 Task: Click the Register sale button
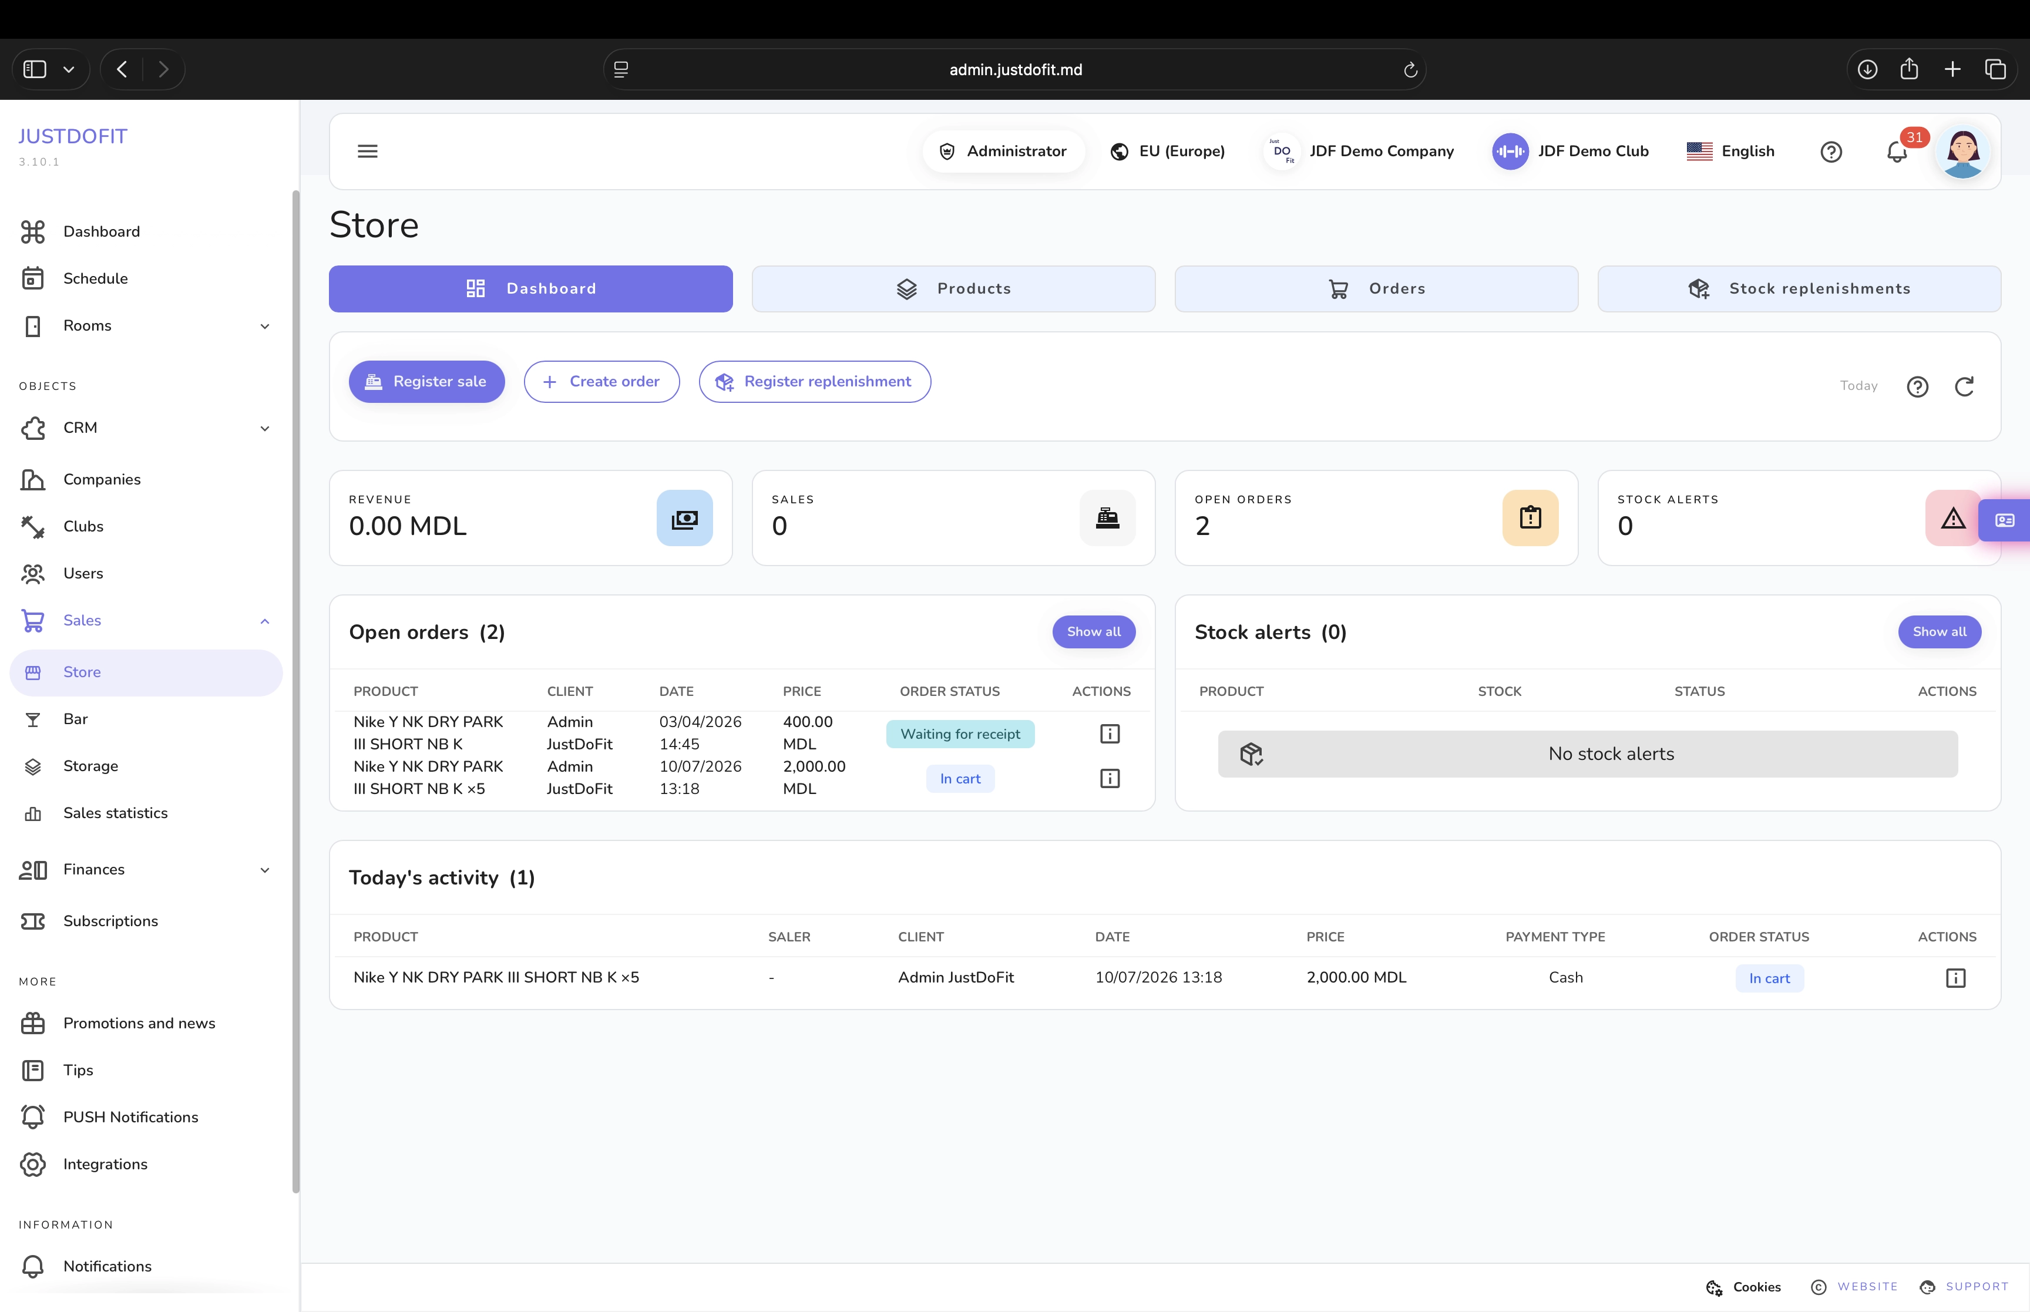point(426,382)
